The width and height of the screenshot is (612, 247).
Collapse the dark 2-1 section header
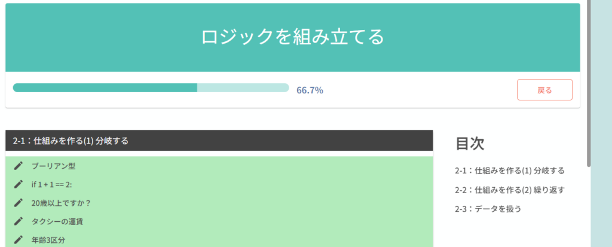click(219, 141)
